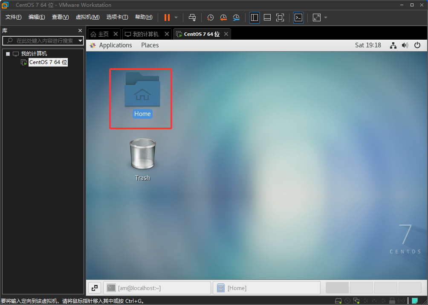Toggle the thumbnail bar view icon
This screenshot has width=428, height=305.
point(267,17)
